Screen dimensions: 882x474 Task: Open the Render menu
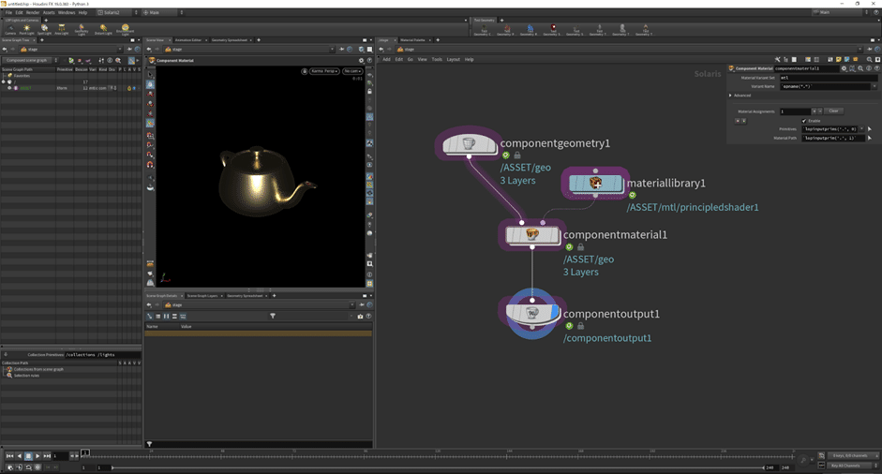click(x=33, y=13)
